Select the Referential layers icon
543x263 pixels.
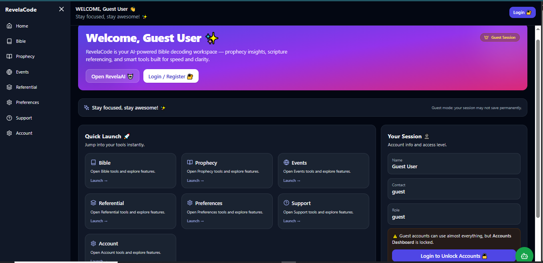point(10,87)
